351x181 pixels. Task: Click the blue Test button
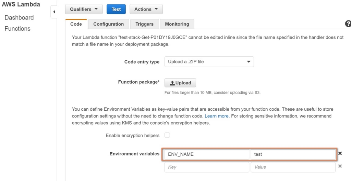pos(116,9)
